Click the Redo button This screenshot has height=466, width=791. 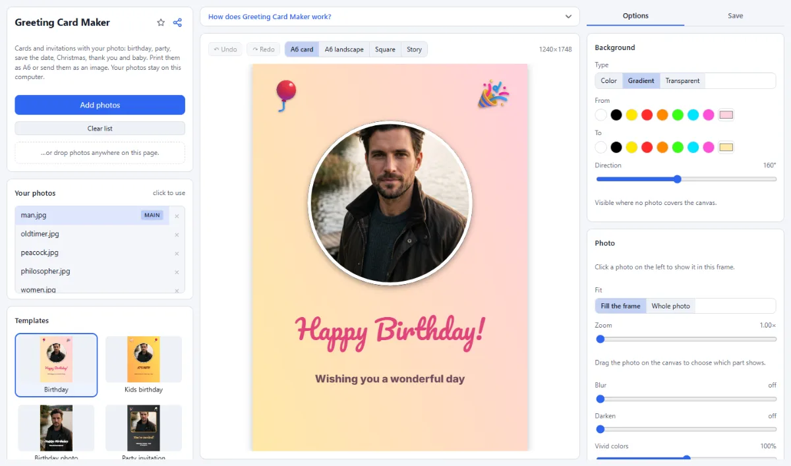(263, 49)
